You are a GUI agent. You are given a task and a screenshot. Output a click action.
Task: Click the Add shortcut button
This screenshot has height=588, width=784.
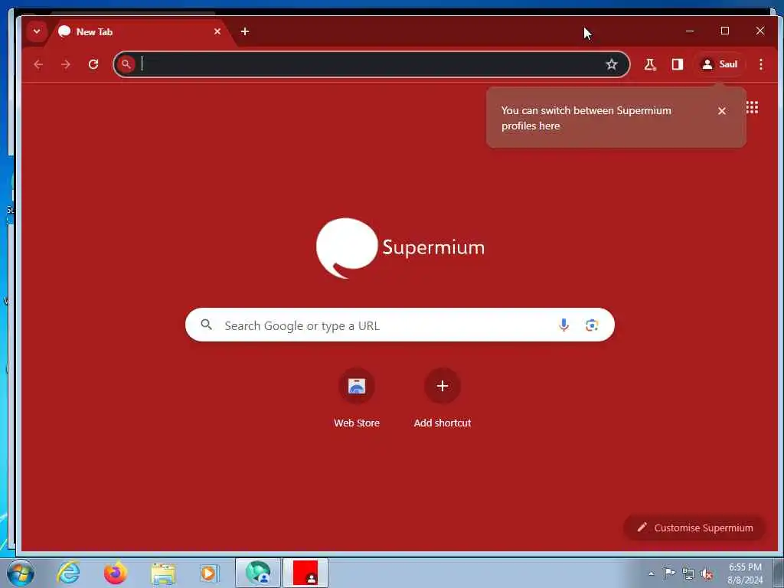coord(443,398)
